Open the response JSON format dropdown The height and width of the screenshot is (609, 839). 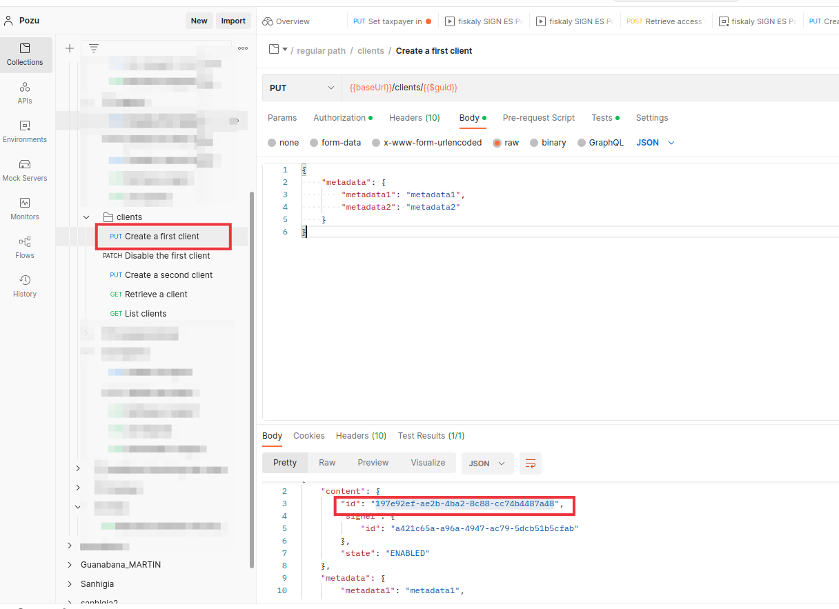(487, 463)
